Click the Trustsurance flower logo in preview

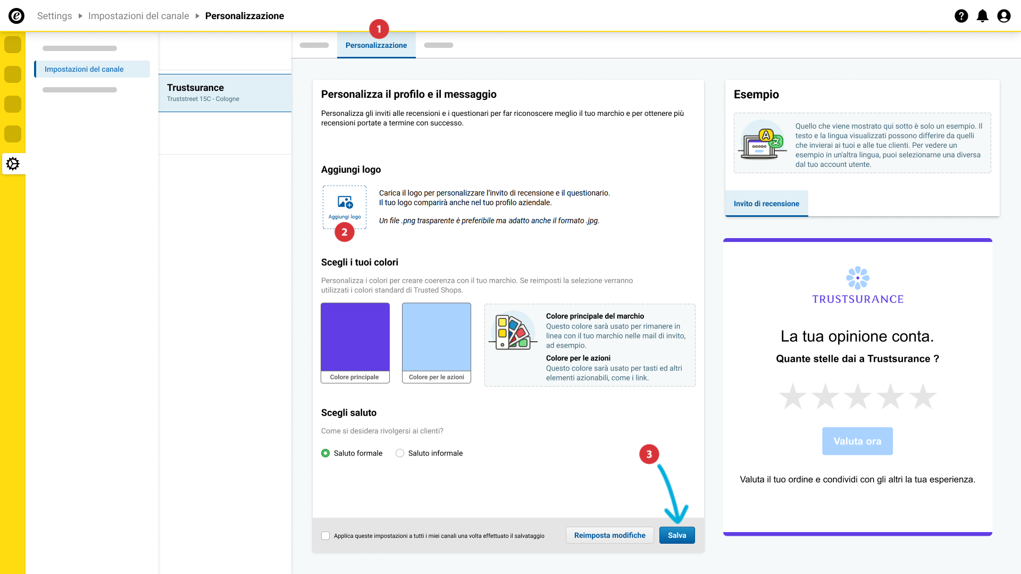coord(858,278)
